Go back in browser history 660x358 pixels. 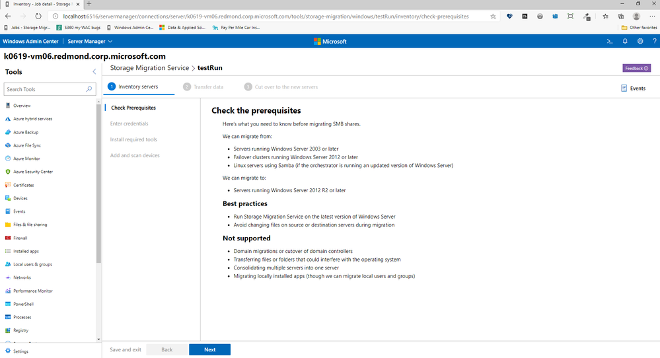[8, 17]
